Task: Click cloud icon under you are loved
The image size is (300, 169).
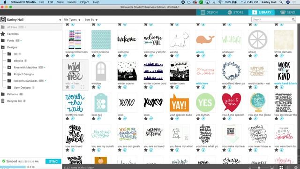Action: (x=73, y=150)
